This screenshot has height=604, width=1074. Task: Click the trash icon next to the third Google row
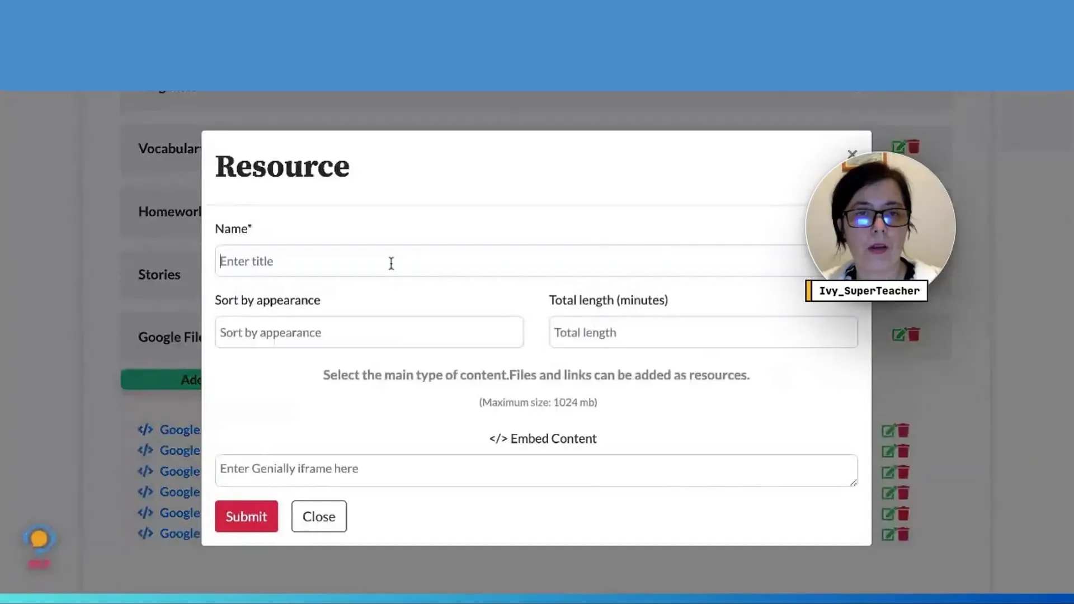pyautogui.click(x=904, y=471)
